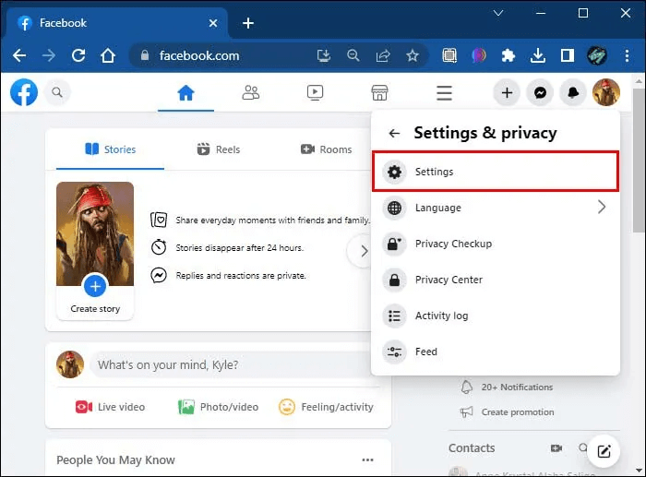Image resolution: width=646 pixels, height=477 pixels.
Task: Bookmark this page with the star
Action: point(413,55)
